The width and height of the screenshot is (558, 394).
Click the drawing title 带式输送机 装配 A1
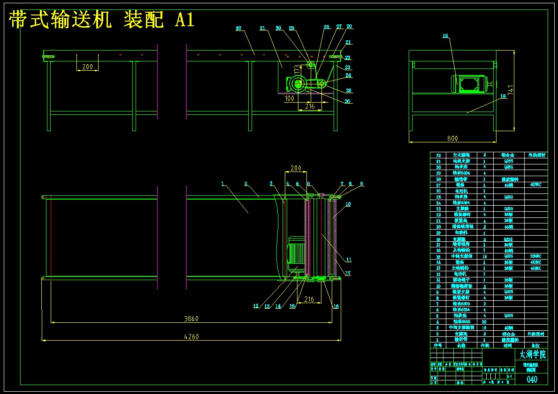(102, 20)
